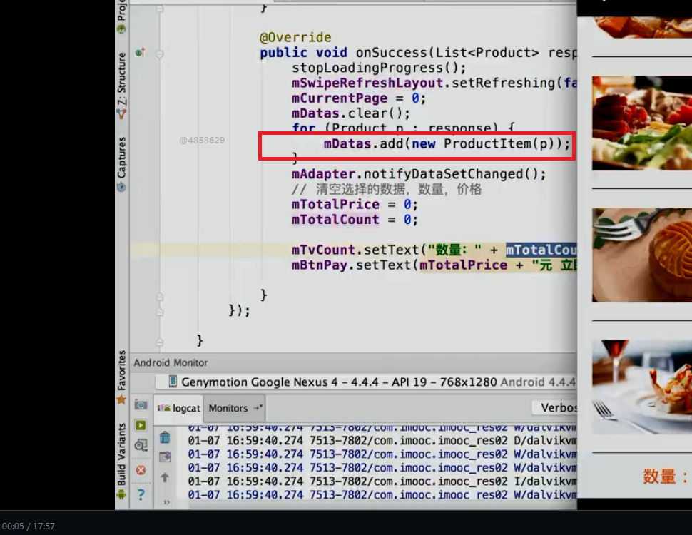The width and height of the screenshot is (692, 535).
Task: Click the system information magnifier icon
Action: coord(141,445)
